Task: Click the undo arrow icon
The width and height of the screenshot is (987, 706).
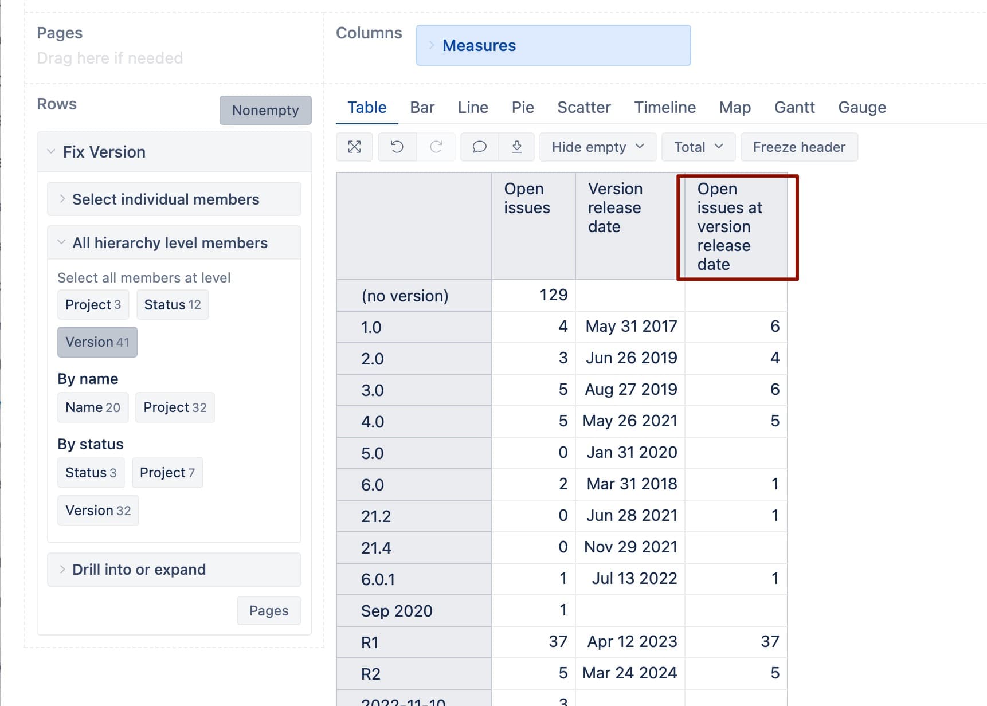Action: (397, 147)
